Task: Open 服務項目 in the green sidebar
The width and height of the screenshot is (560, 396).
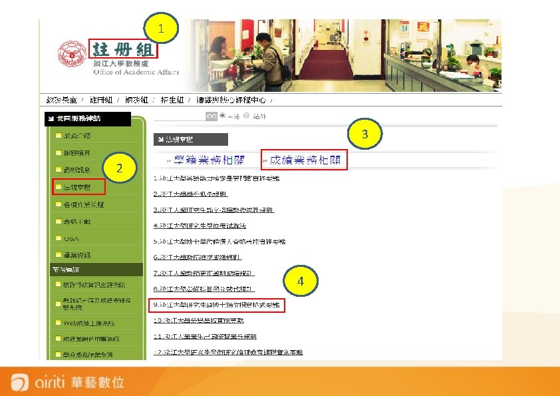Action: pos(76,153)
